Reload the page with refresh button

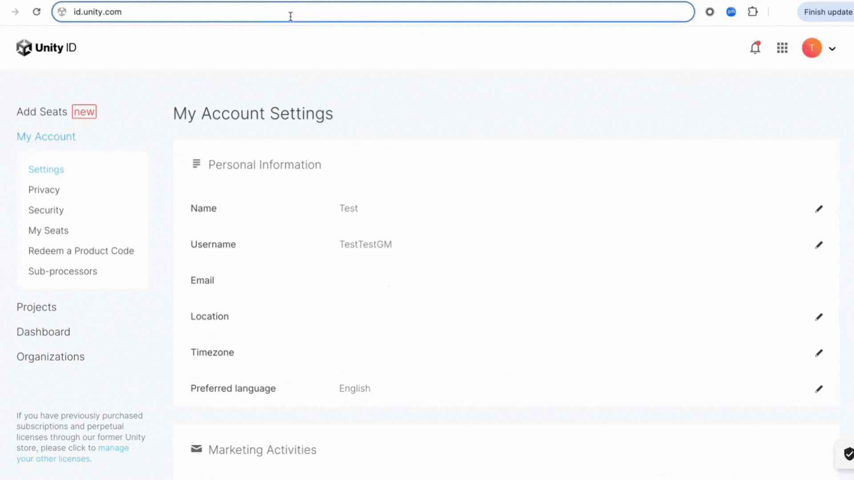36,12
